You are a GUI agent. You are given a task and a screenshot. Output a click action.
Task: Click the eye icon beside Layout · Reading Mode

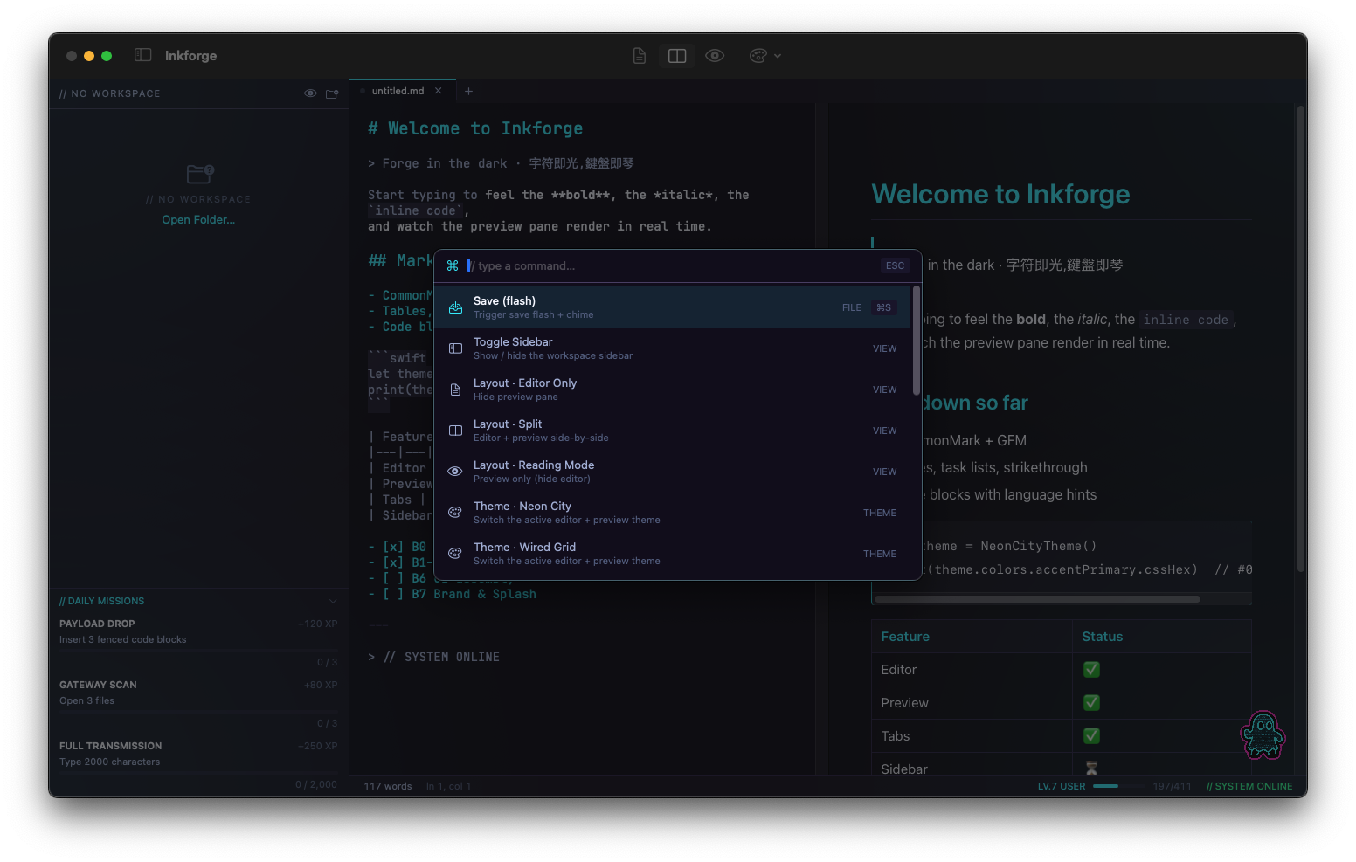click(455, 472)
